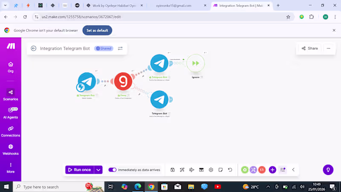The height and width of the screenshot is (192, 341).
Task: Open a new browser tab
Action: pos(278,6)
